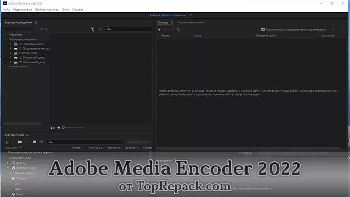The image size is (350, 197).
Task: Click the forward arrow in the Media Browser
Action: pyautogui.click(x=46, y=29)
